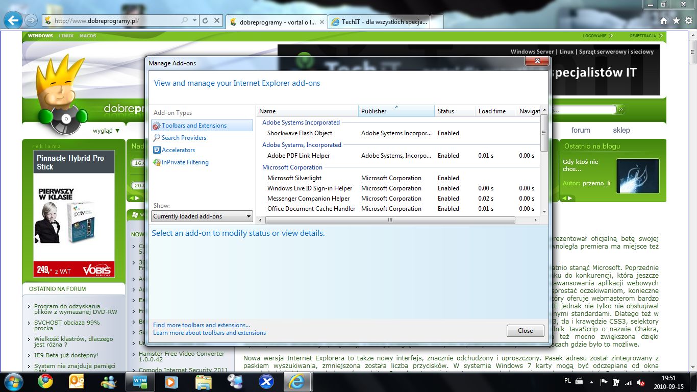Select Microsoft Silverlight add-on row

pyautogui.click(x=398, y=178)
